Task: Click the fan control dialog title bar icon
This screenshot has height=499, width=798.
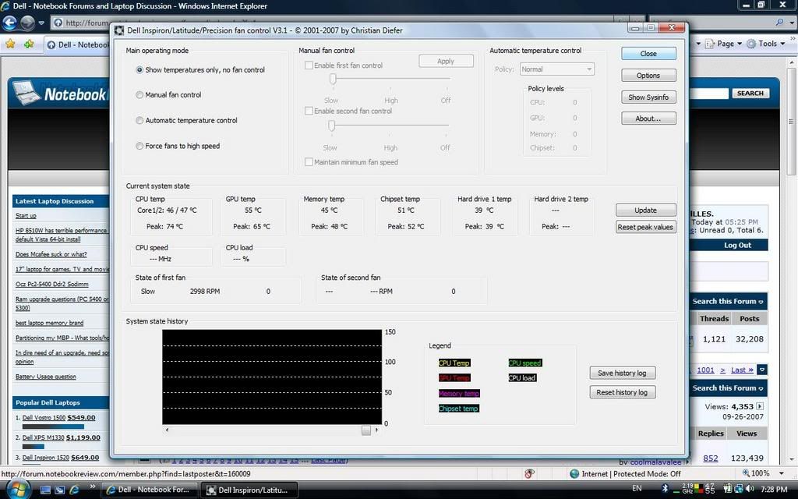Action: (119, 30)
